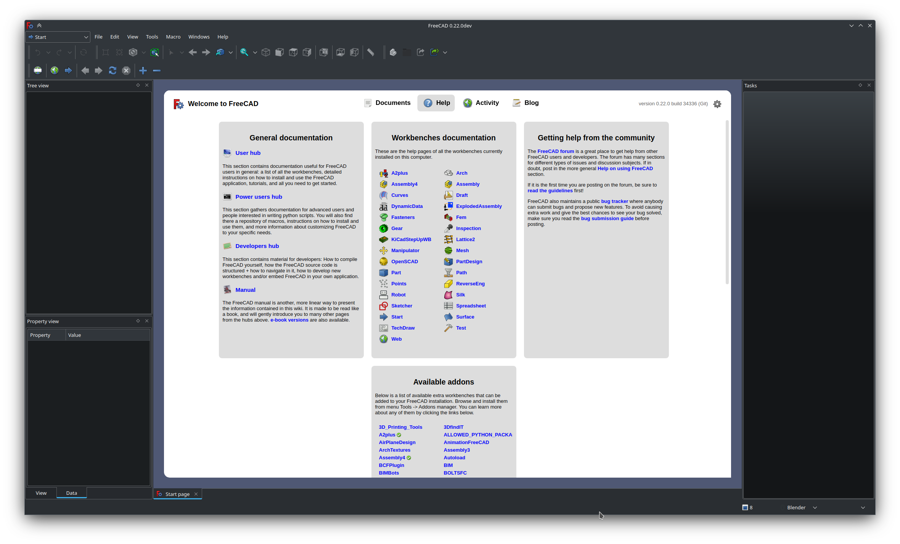The image size is (900, 544).
Task: Switch to the Blog tab
Action: coord(526,103)
